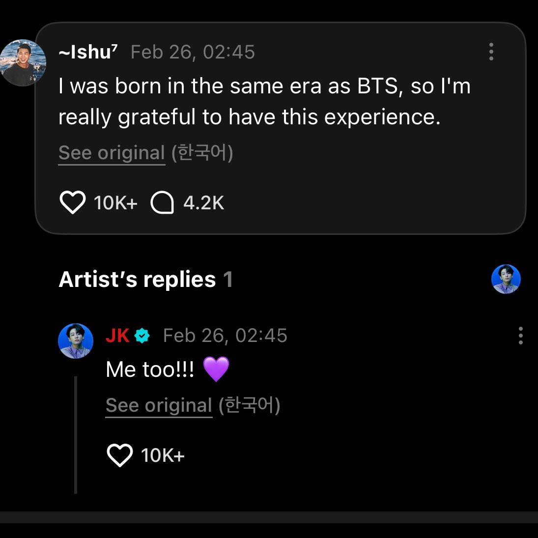Tap the small artist avatar filter at right

506,279
